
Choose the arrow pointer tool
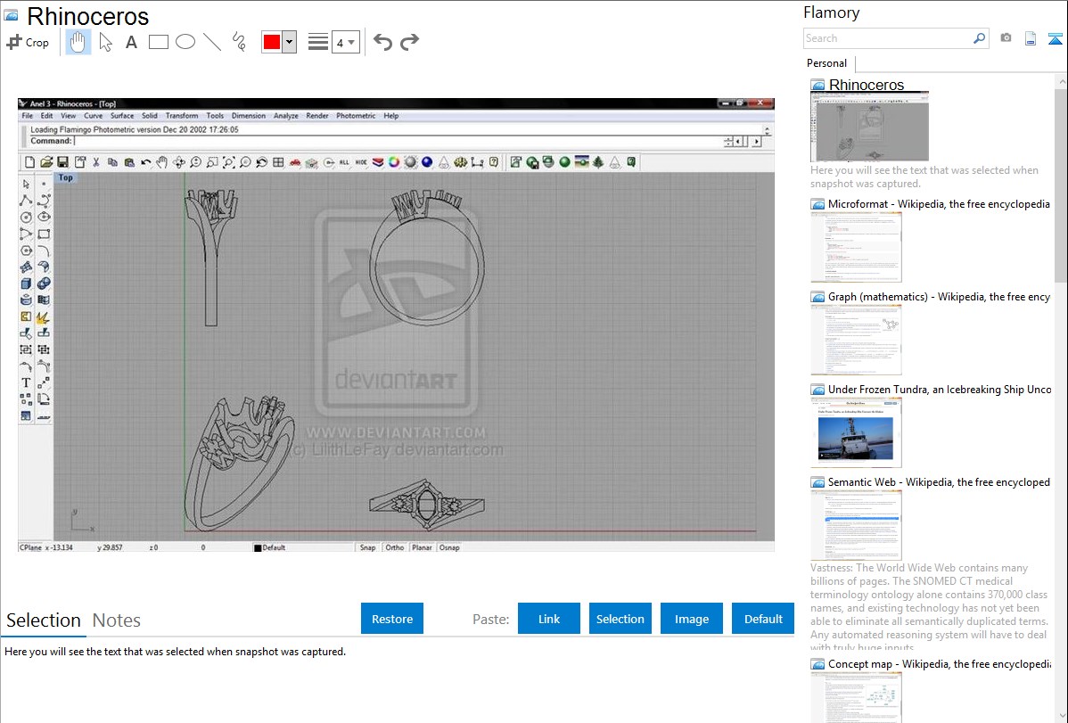[105, 42]
